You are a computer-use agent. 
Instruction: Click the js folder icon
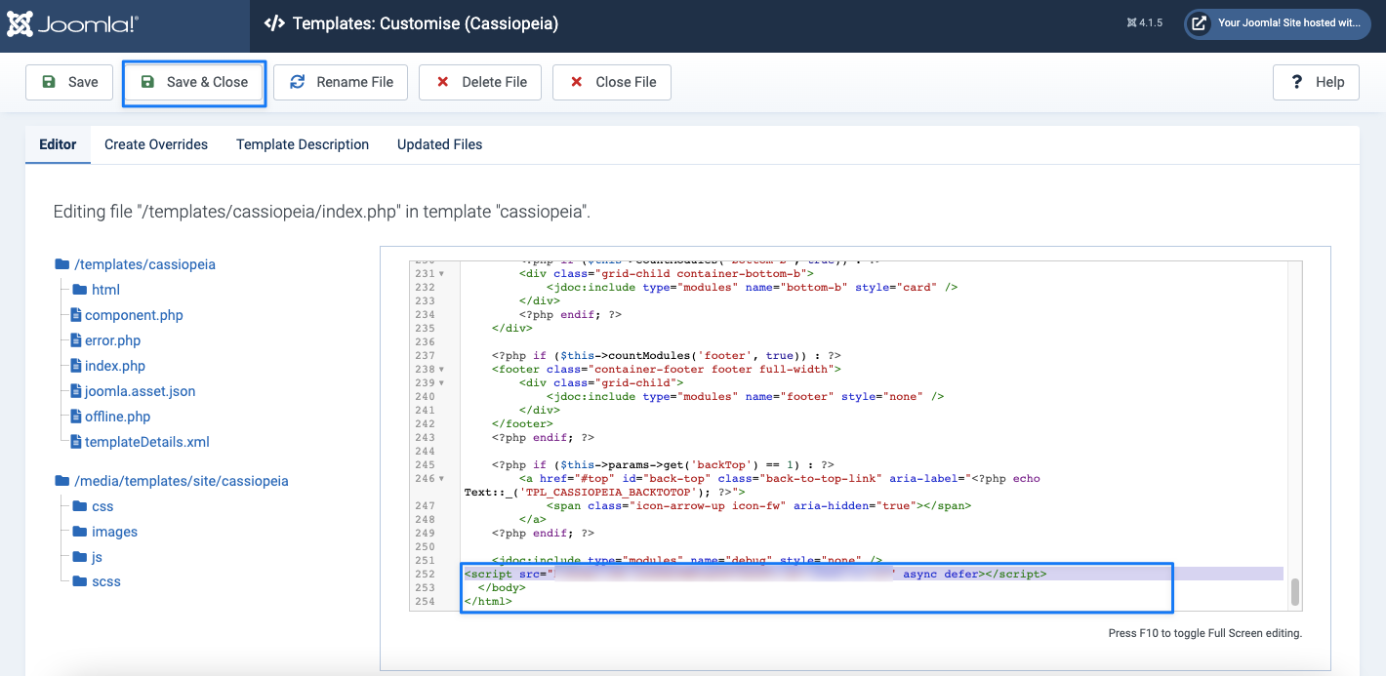pos(80,557)
